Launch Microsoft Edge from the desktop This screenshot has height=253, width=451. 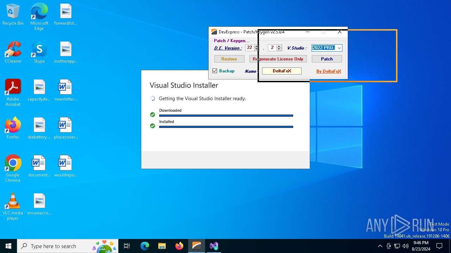(39, 17)
